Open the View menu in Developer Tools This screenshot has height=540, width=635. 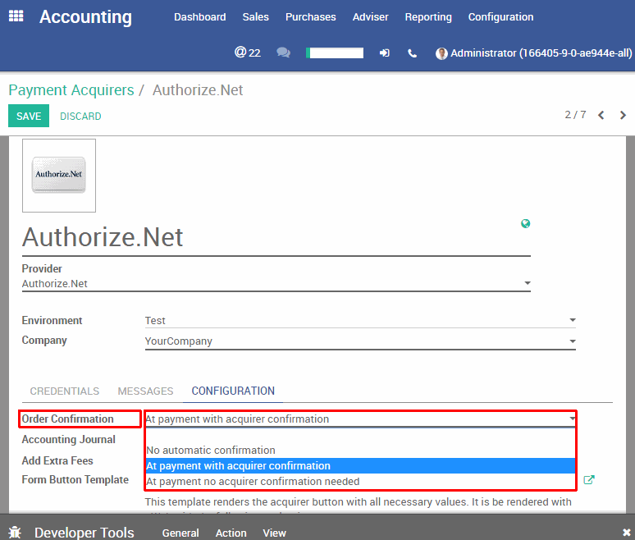coord(275,533)
